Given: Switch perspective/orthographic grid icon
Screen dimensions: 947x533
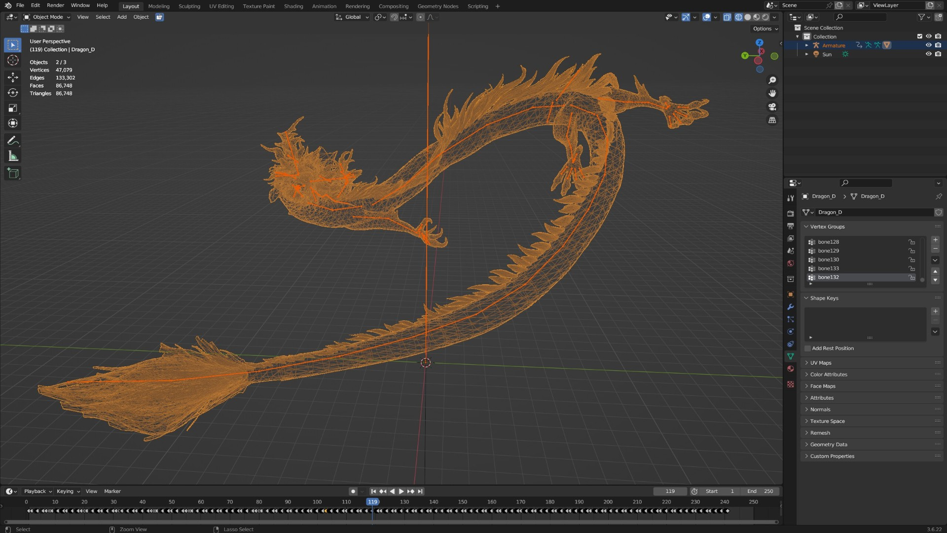Looking at the screenshot, I should click(772, 120).
